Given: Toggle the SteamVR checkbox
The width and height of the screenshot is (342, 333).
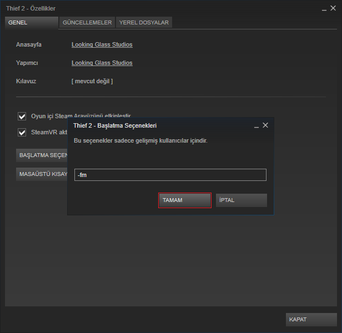Looking at the screenshot, I should [x=22, y=133].
